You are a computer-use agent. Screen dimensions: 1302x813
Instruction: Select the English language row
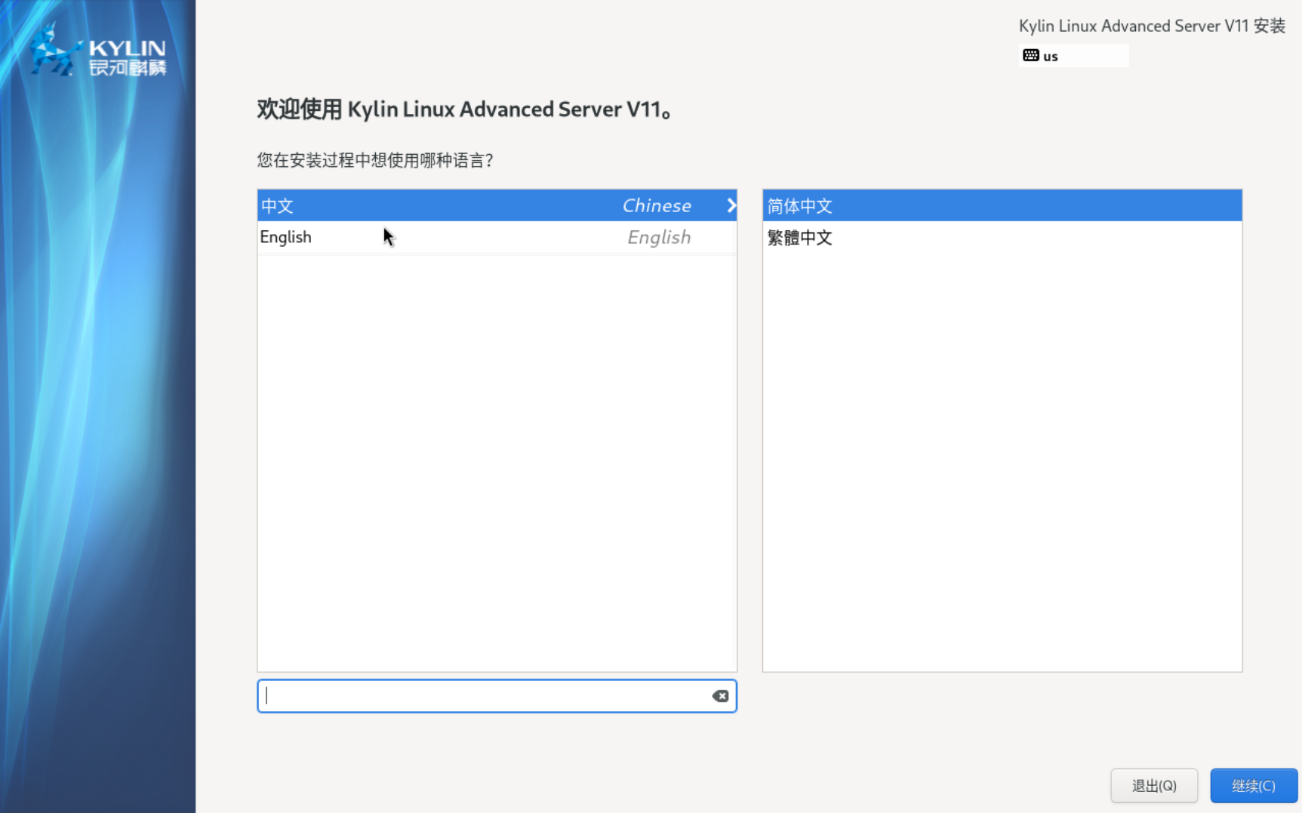coord(497,237)
